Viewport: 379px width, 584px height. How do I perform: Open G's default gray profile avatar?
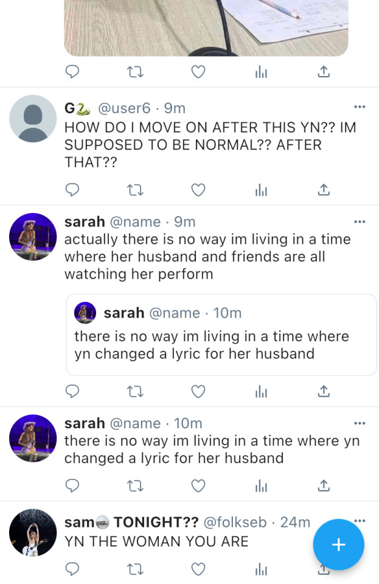(33, 119)
